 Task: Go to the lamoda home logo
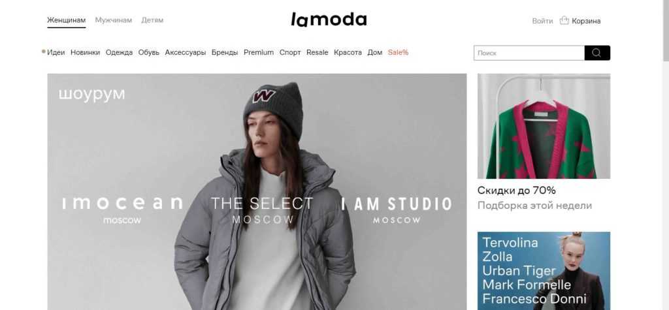[x=329, y=20]
